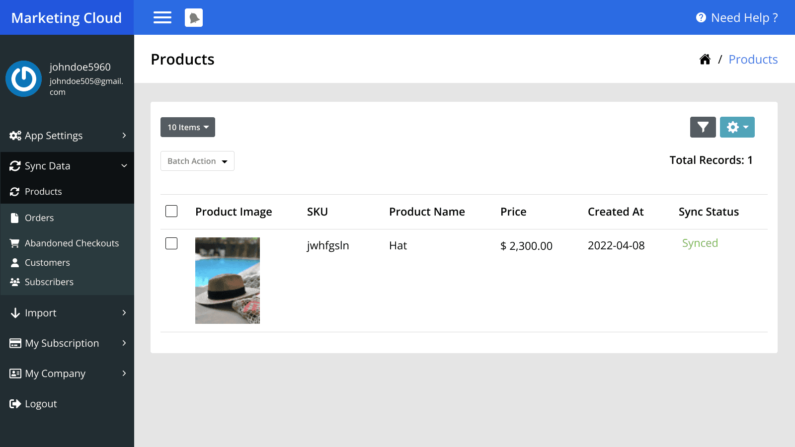Open the 10 Items dropdown
795x447 pixels.
pyautogui.click(x=187, y=127)
